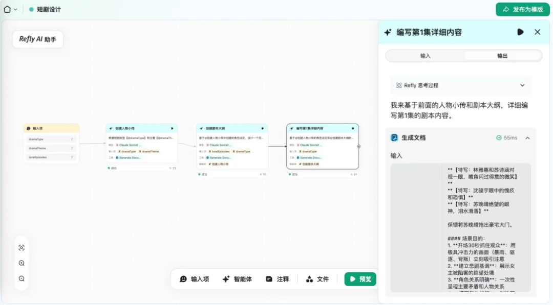Collapse the 生成文档 section
This screenshot has height=305, width=553.
coord(527,137)
